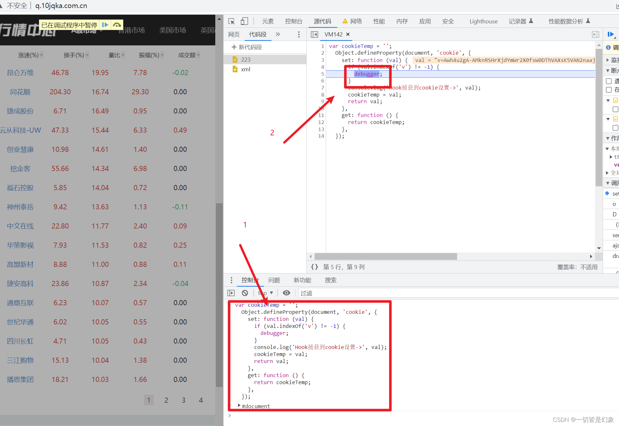Toggle the live expression eye icon

(x=287, y=293)
